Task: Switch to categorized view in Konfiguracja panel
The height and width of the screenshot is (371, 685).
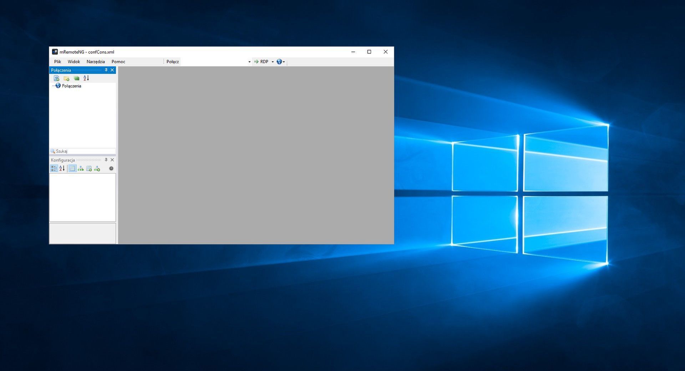Action: point(54,168)
